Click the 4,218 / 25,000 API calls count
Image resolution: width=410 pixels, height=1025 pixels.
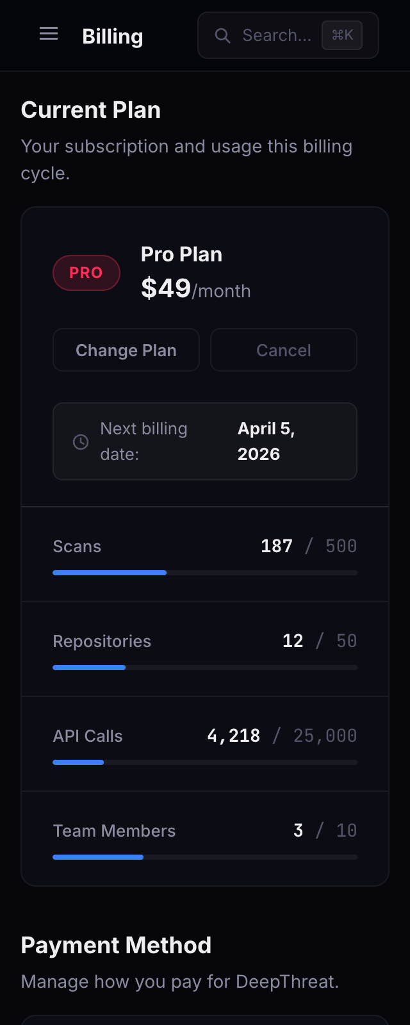tap(282, 735)
